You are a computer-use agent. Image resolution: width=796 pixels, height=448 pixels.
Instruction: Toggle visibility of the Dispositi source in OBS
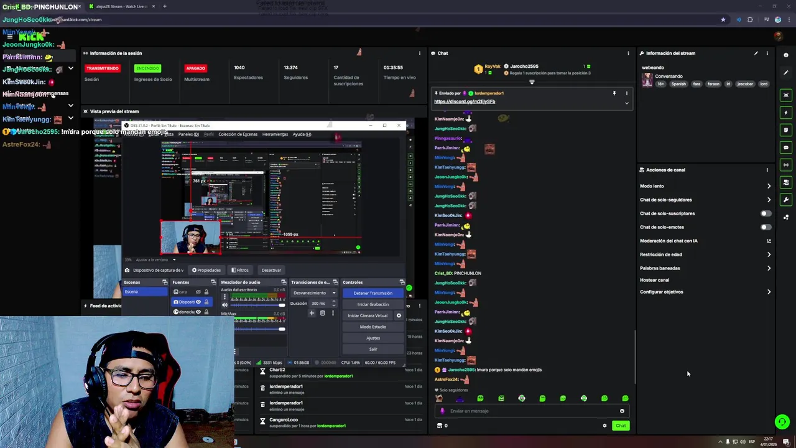[x=198, y=302]
